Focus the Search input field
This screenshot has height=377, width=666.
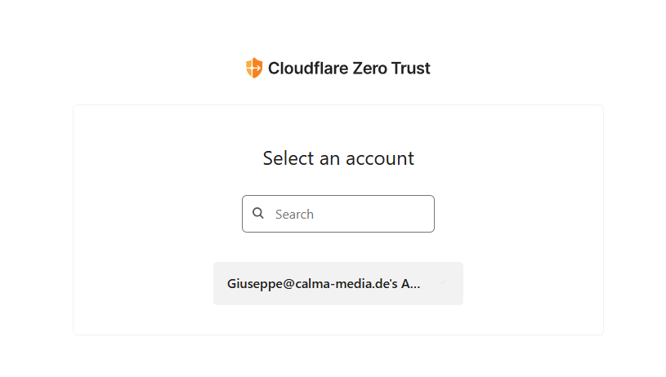tap(338, 214)
